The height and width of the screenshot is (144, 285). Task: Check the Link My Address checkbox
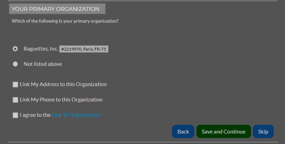[15, 84]
